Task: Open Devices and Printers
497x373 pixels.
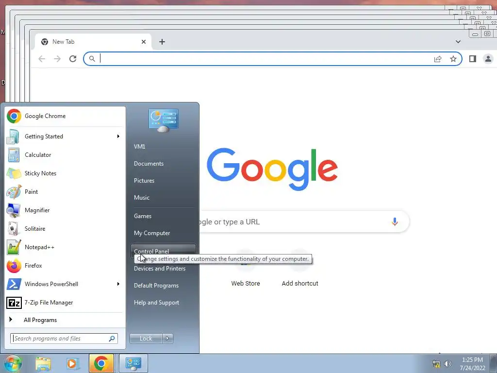Action: point(163,269)
